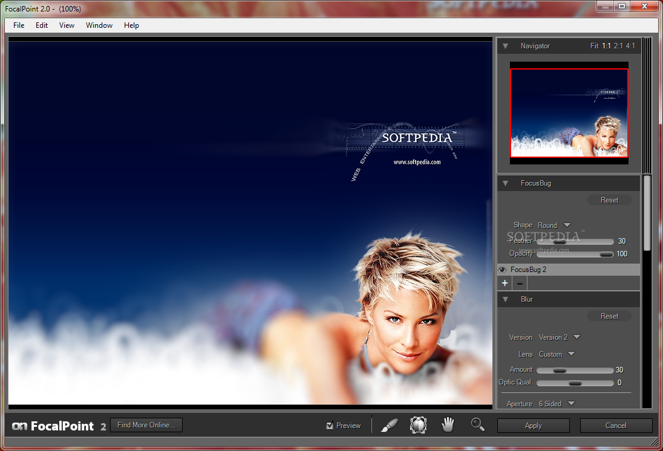
Task: Open the Window menu
Action: coord(99,25)
